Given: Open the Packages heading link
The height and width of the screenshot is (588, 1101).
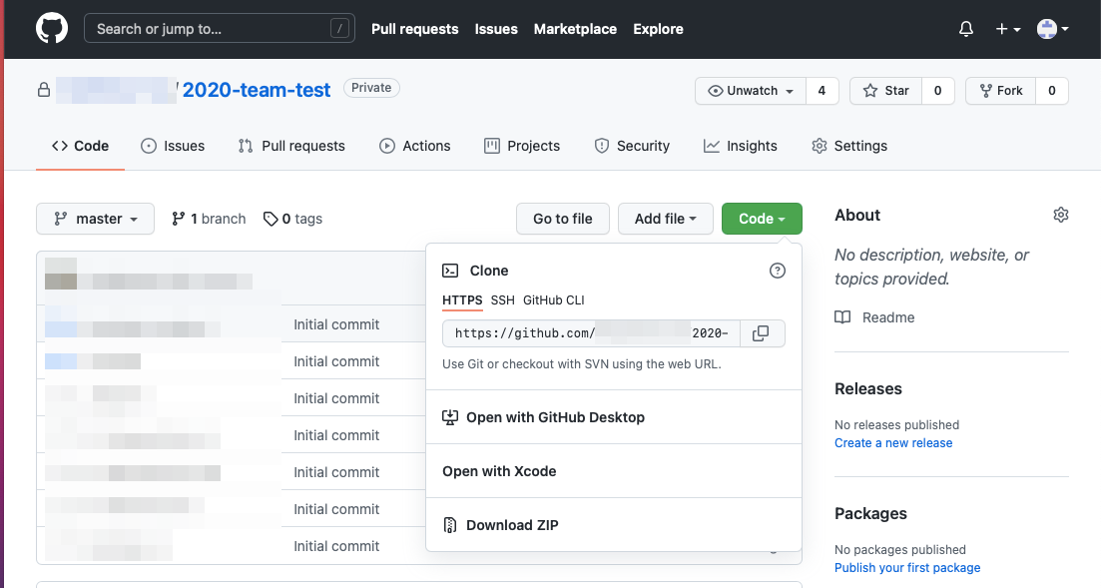Looking at the screenshot, I should 870,513.
